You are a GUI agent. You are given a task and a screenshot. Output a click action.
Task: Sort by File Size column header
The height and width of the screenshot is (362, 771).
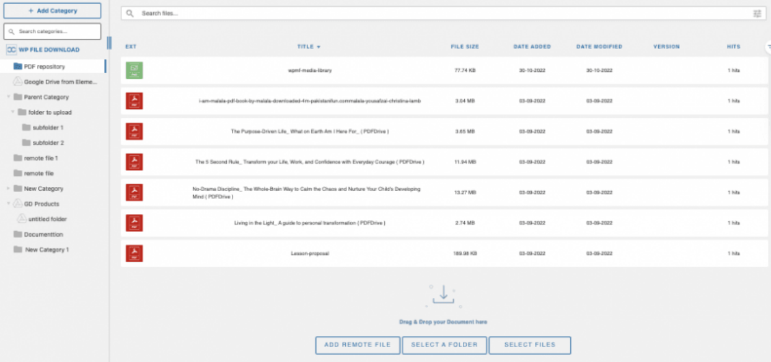pos(464,46)
